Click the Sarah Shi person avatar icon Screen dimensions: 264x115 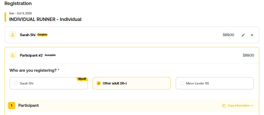click(13, 35)
